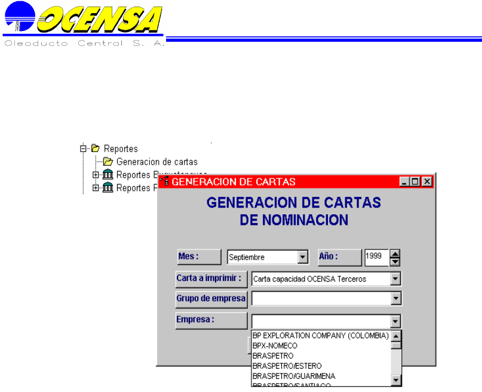Collapse the Reportes tree node
The width and height of the screenshot is (482, 392).
83,149
